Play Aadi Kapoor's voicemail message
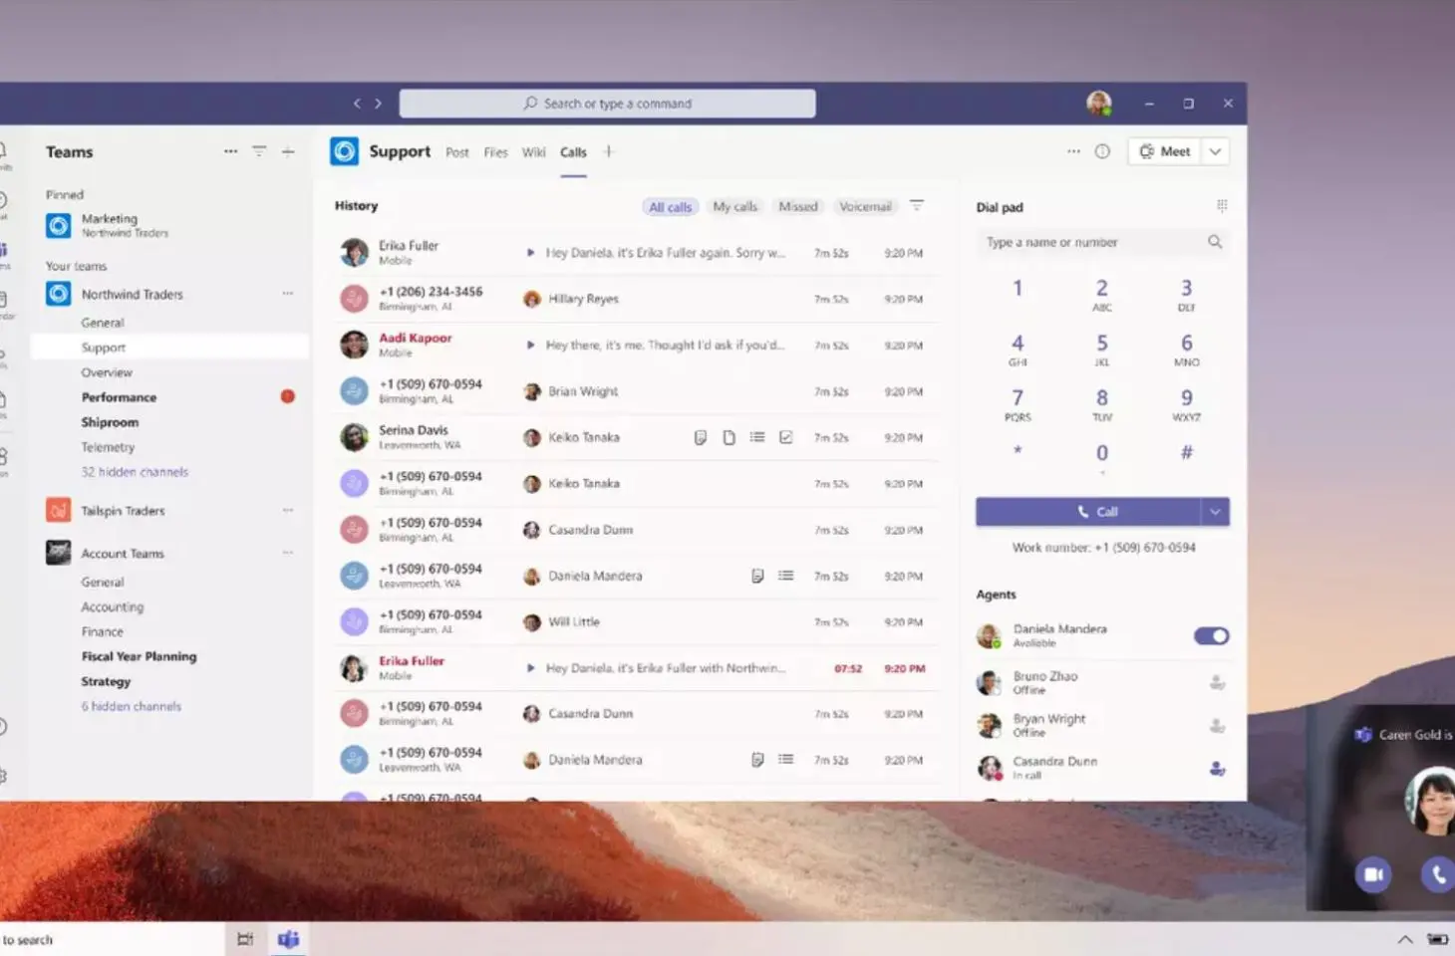Viewport: 1455px width, 956px height. [x=530, y=345]
